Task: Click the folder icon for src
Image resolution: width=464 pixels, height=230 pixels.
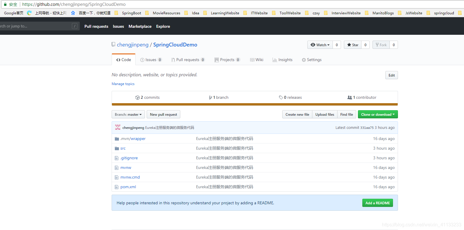Action: point(117,148)
